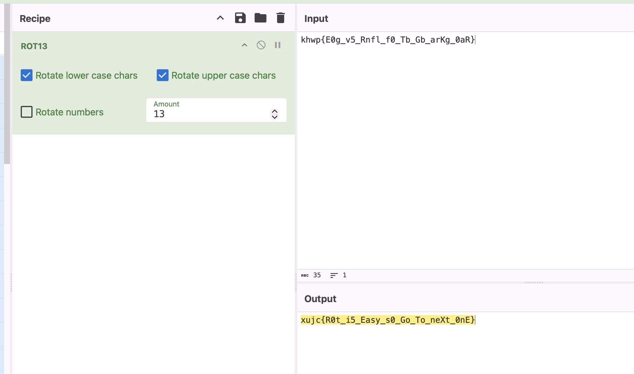The width and height of the screenshot is (634, 374).
Task: Uncheck Rotate lower case chars
Action: point(27,75)
